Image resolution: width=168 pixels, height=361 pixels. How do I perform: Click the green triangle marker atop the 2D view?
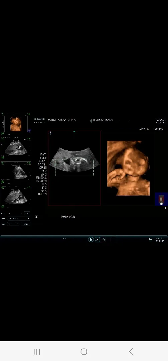tap(74, 131)
